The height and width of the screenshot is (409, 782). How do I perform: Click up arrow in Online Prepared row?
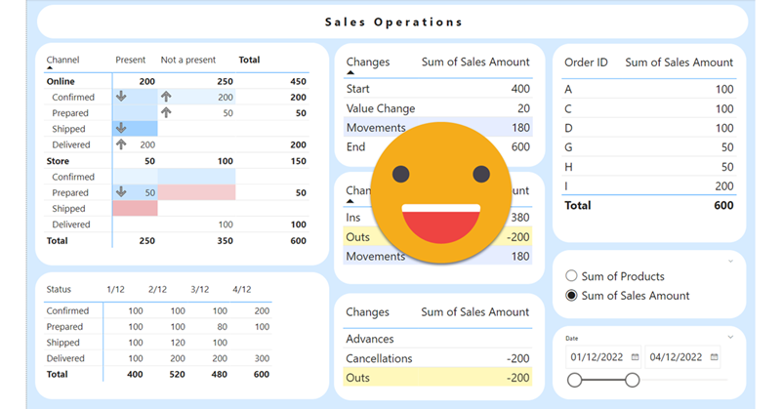[x=166, y=113]
